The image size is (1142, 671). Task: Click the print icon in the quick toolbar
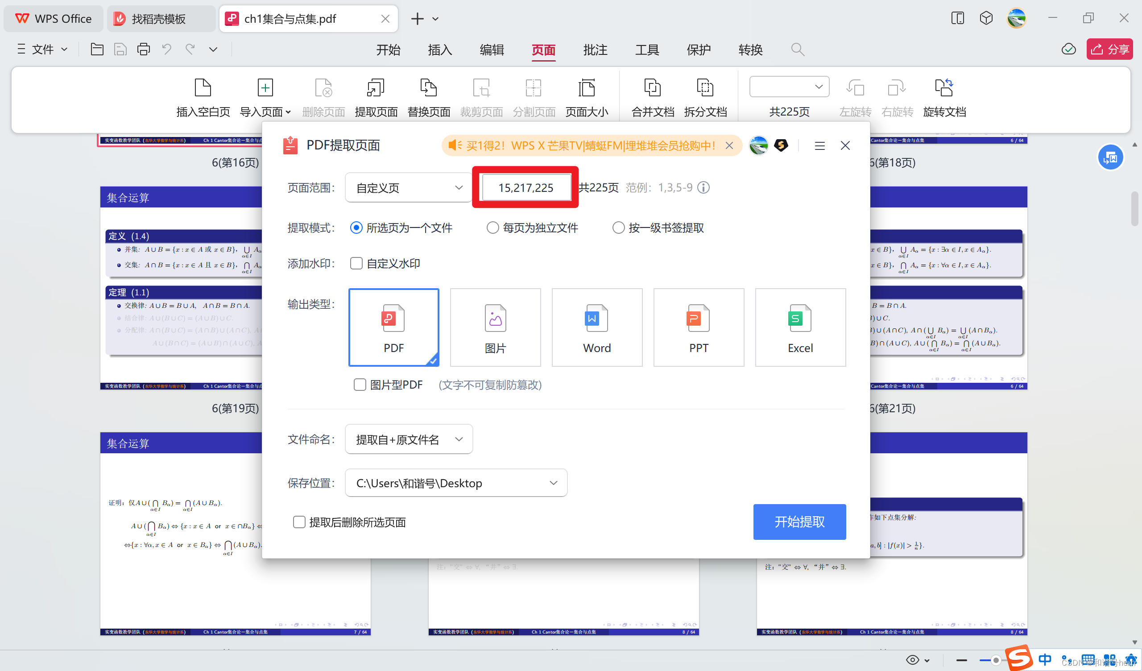(x=144, y=49)
